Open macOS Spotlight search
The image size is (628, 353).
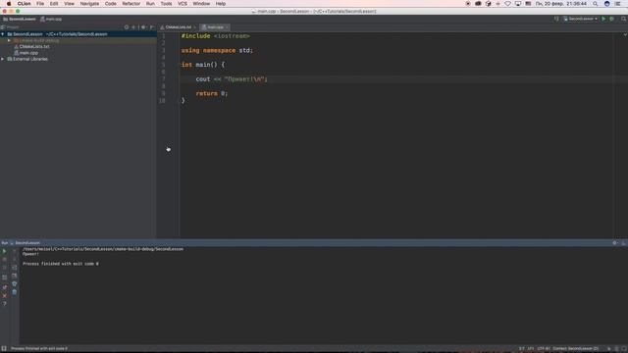pos(596,4)
